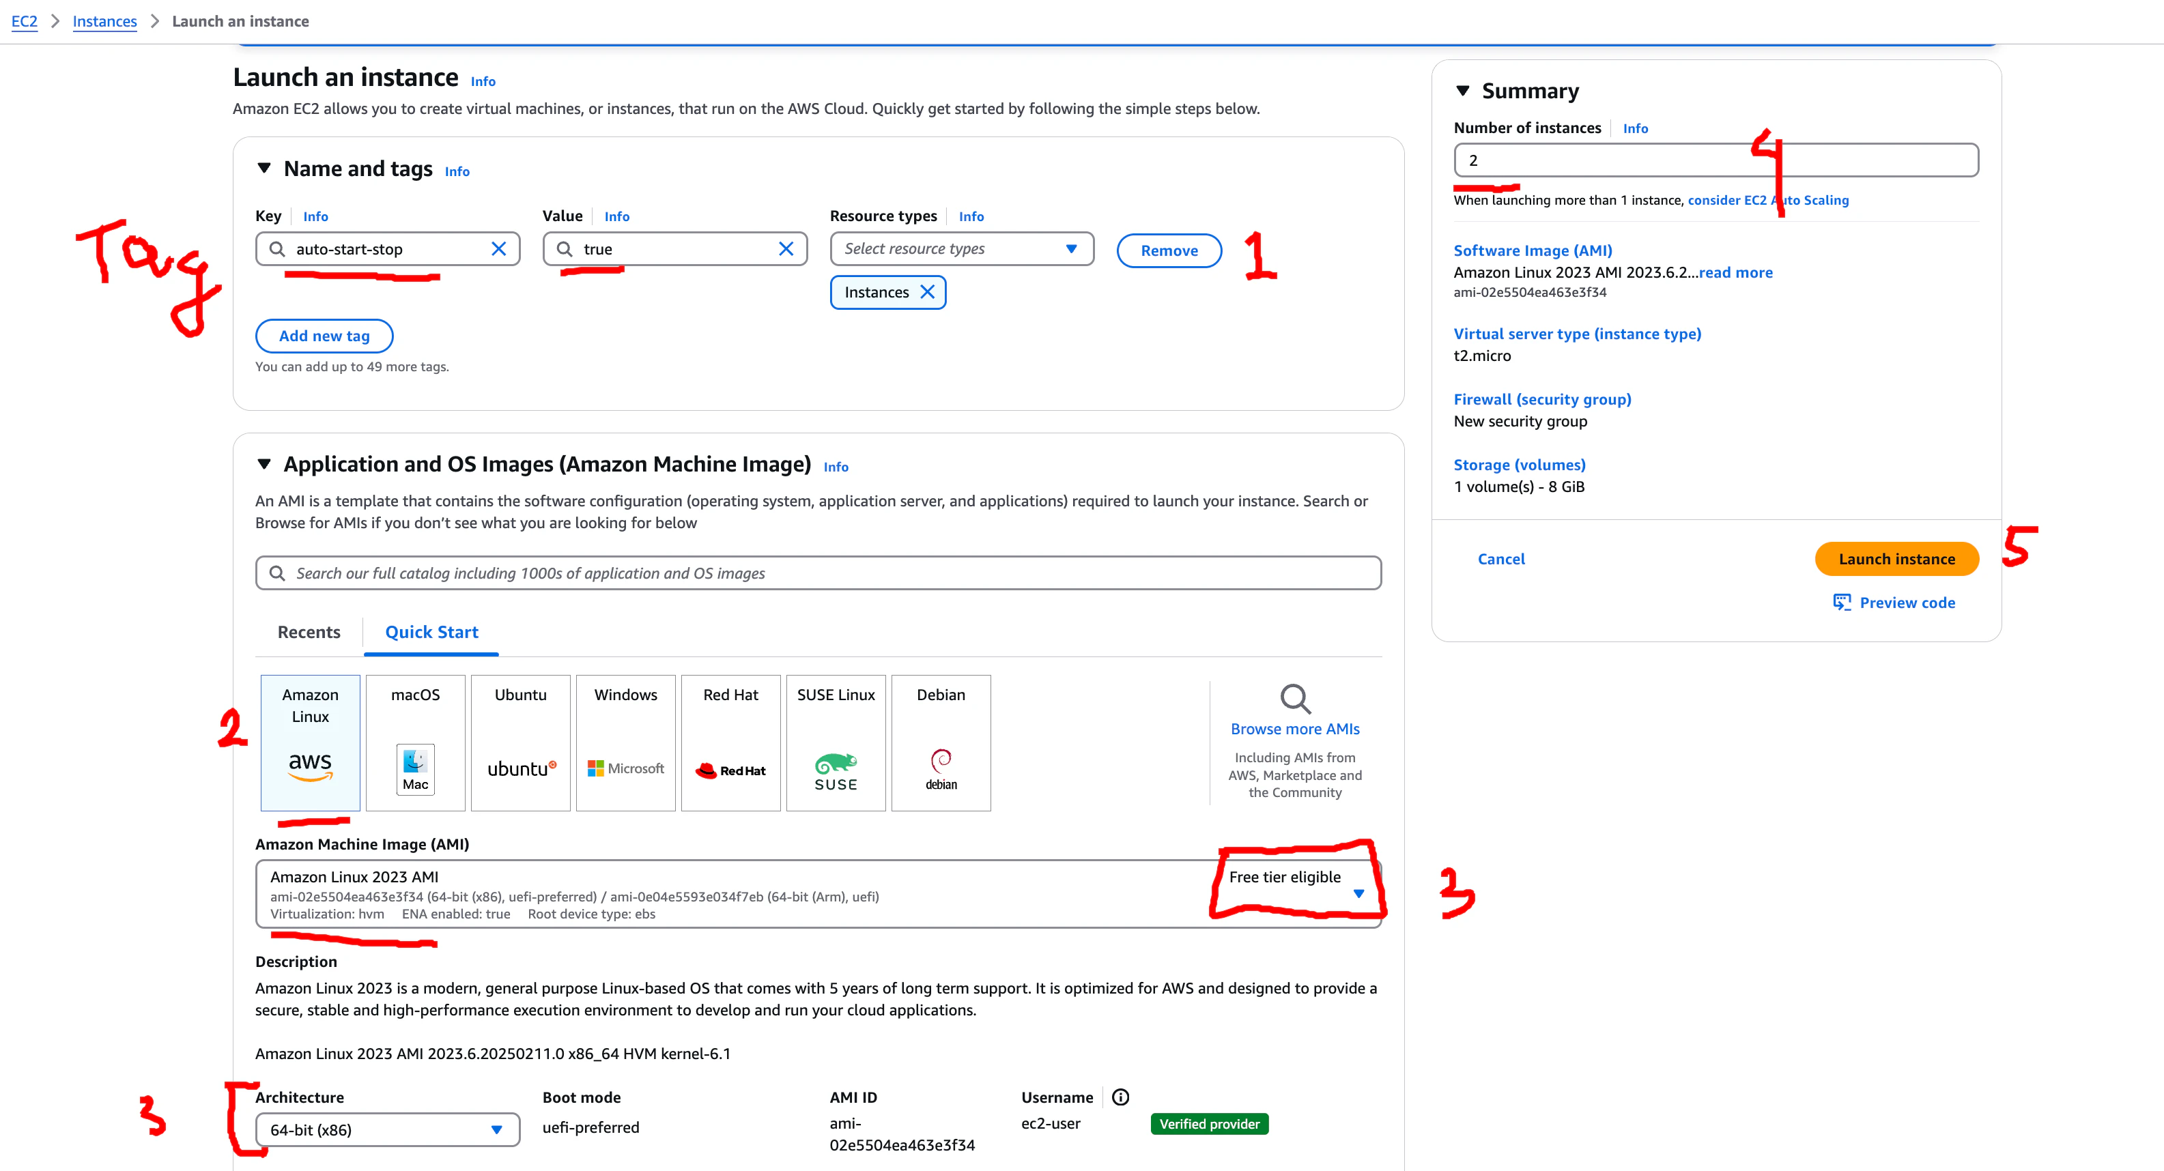Select the Windows AMI tile
Screen dimensions: 2164x1171
(626, 742)
